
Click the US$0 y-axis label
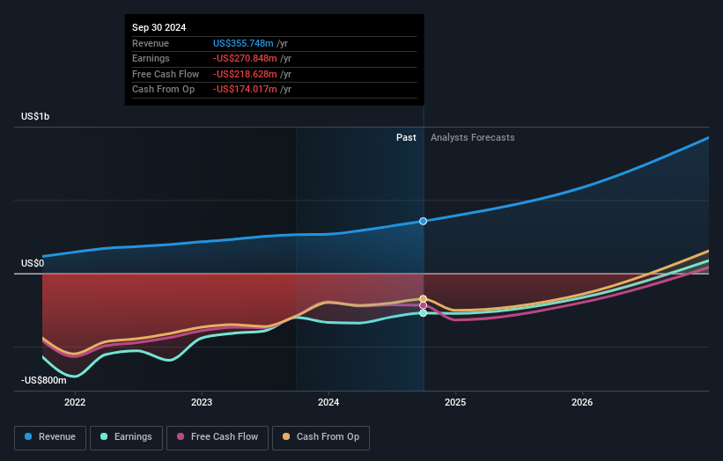tap(33, 263)
